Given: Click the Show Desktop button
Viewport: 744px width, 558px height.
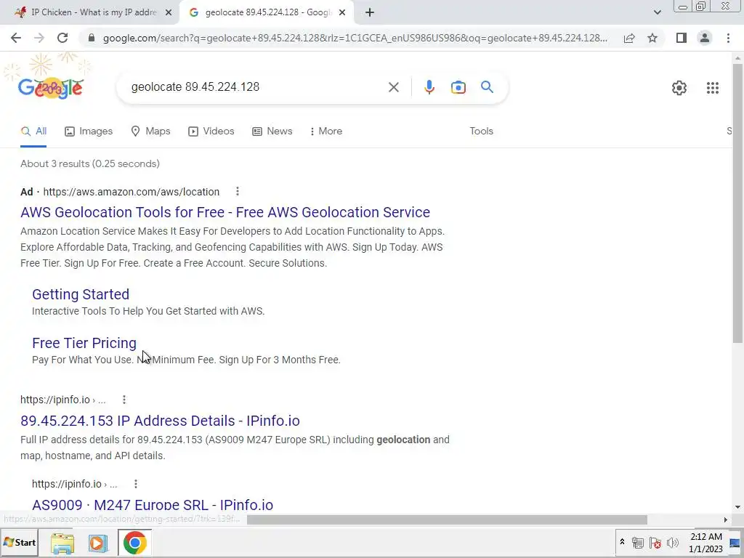Looking at the screenshot, I should [x=736, y=543].
